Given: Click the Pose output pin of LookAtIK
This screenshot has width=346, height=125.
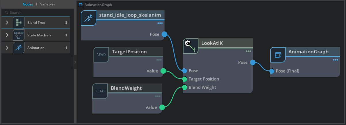Looking at the screenshot, I should pyautogui.click(x=253, y=62).
